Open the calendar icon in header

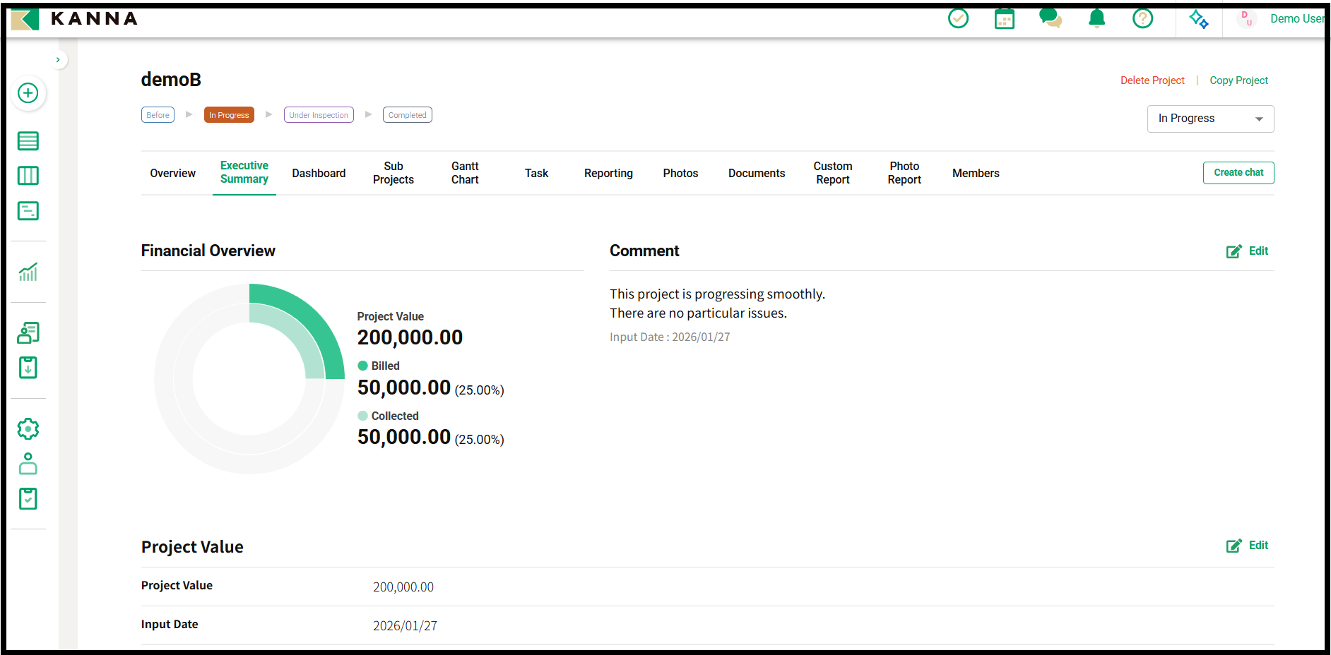pos(1004,18)
